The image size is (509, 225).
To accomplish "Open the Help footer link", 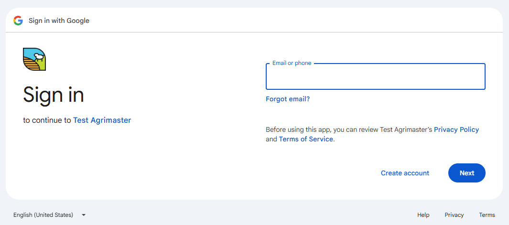I will click(x=423, y=215).
